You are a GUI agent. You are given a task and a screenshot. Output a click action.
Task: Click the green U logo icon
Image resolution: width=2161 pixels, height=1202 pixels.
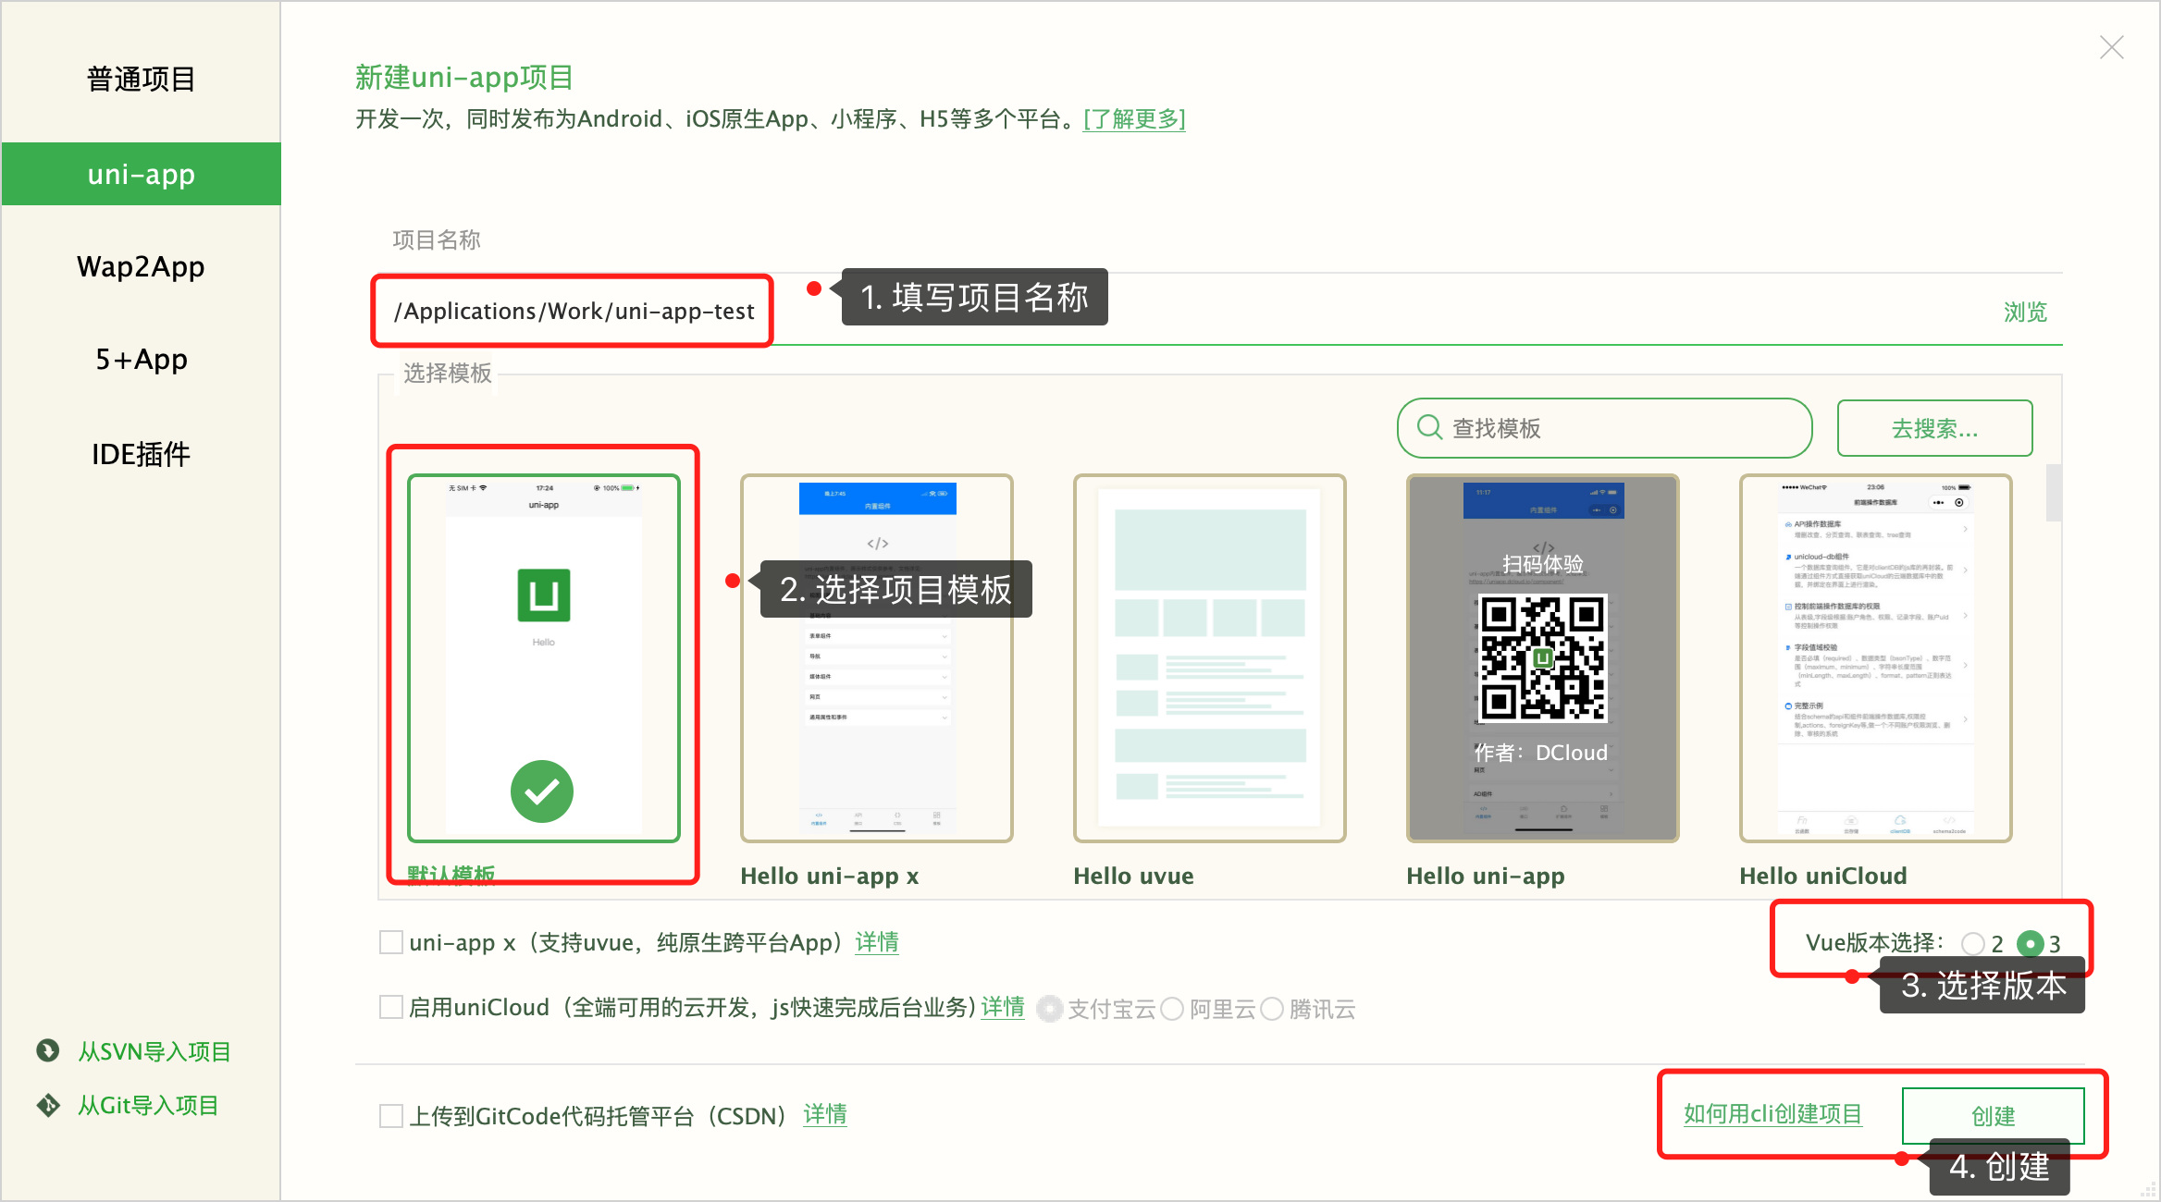pyautogui.click(x=544, y=595)
